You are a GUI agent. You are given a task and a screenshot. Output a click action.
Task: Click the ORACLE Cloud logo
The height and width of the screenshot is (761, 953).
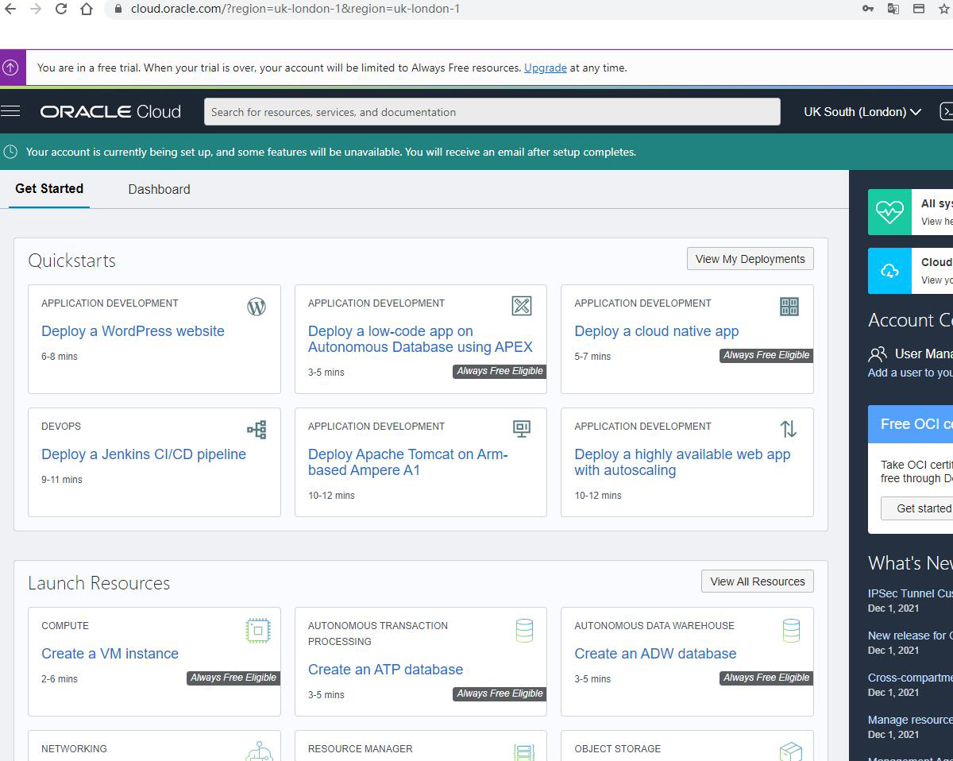click(x=110, y=112)
